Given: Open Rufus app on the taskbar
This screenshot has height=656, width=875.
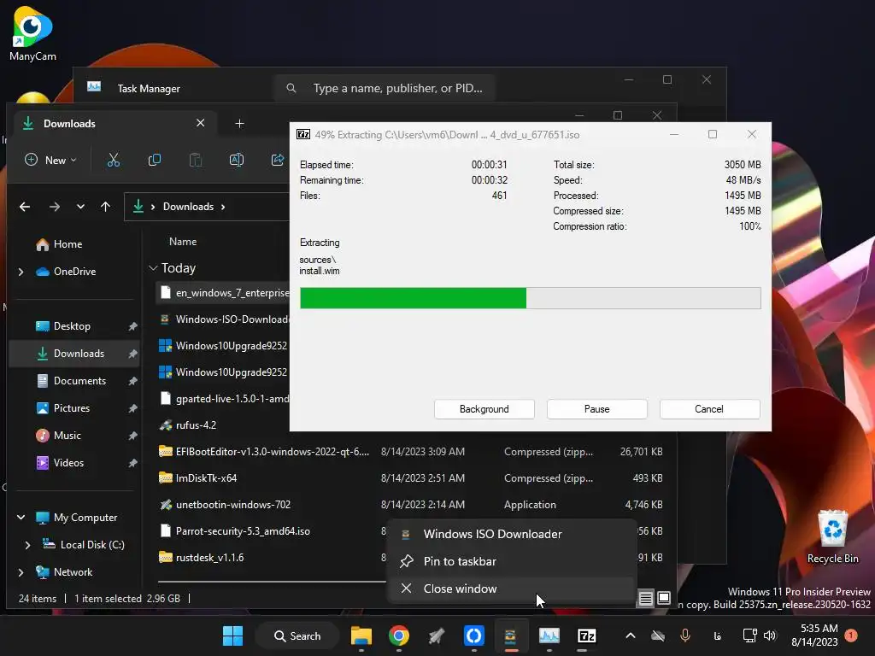Looking at the screenshot, I should click(436, 635).
